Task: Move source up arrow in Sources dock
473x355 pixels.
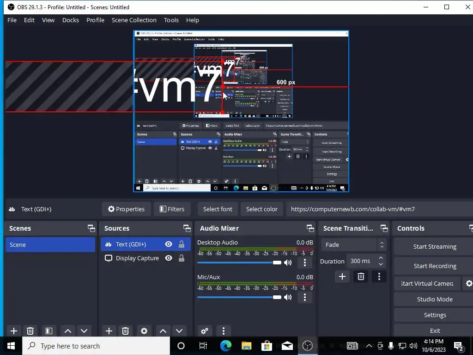Action: (163, 331)
